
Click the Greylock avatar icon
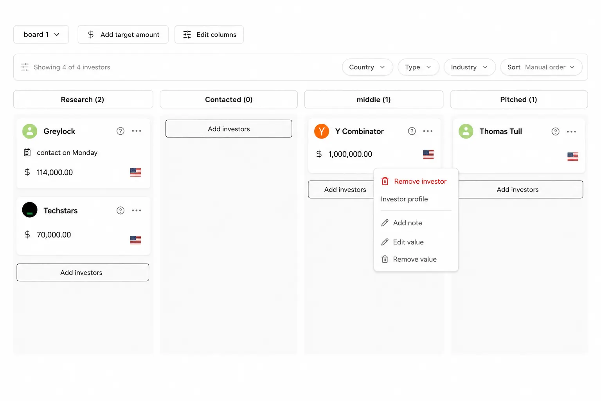click(x=30, y=131)
